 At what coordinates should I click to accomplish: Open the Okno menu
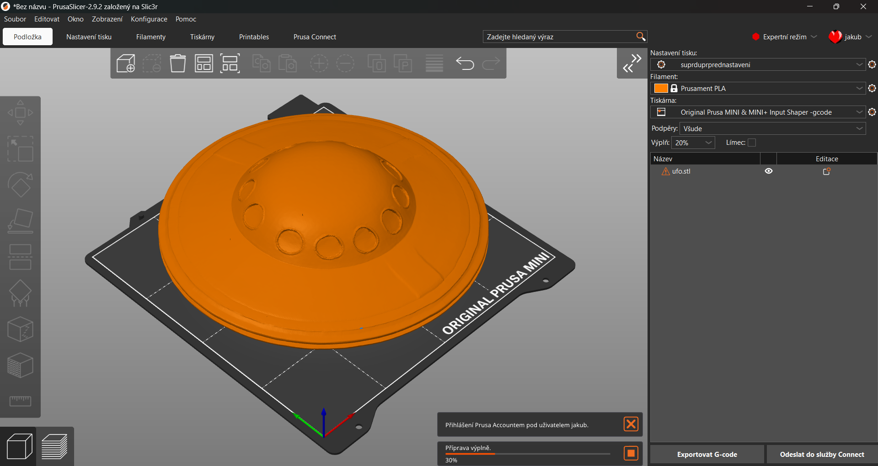[75, 19]
